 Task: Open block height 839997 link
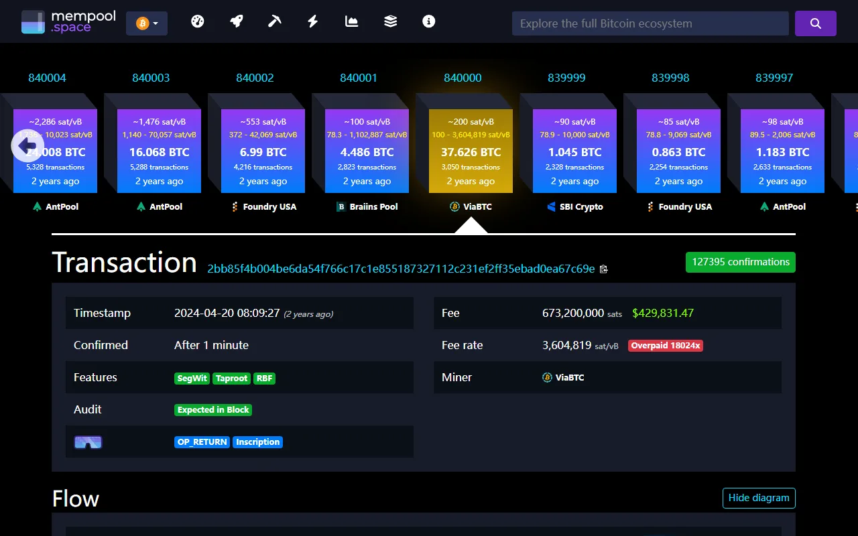click(774, 78)
